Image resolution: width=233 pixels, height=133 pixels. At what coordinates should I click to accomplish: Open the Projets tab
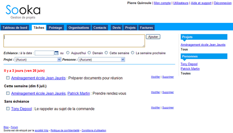coord(130,28)
